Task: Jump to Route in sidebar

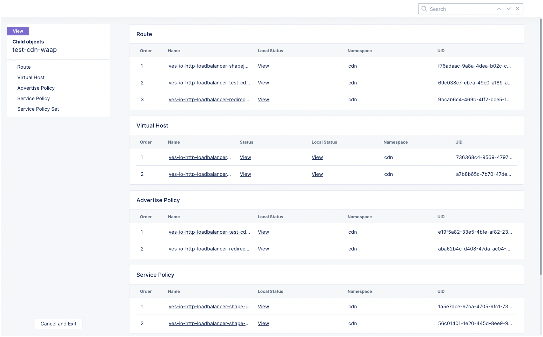Action: tap(24, 67)
